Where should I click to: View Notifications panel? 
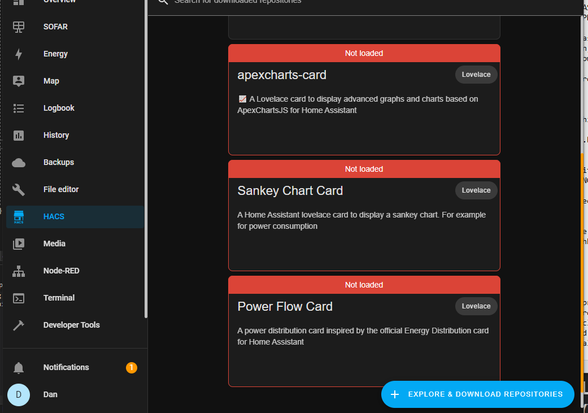[75, 368]
